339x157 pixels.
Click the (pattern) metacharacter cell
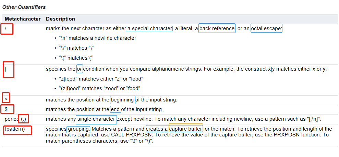pos(18,130)
